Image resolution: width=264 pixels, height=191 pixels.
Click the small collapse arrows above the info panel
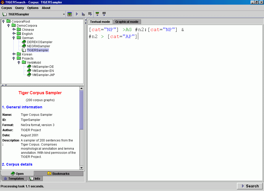coord(4,85)
